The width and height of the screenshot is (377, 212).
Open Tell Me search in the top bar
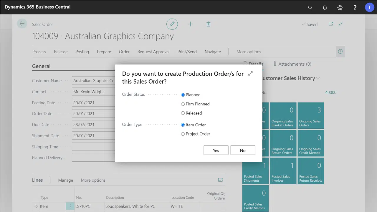pos(310,7)
